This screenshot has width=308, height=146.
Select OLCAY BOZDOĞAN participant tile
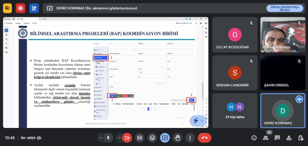(x=235, y=35)
